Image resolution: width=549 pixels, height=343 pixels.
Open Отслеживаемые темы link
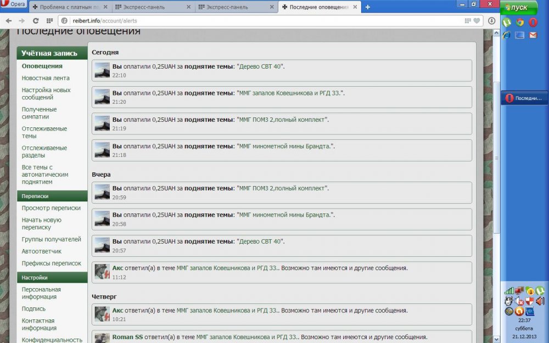coord(44,132)
